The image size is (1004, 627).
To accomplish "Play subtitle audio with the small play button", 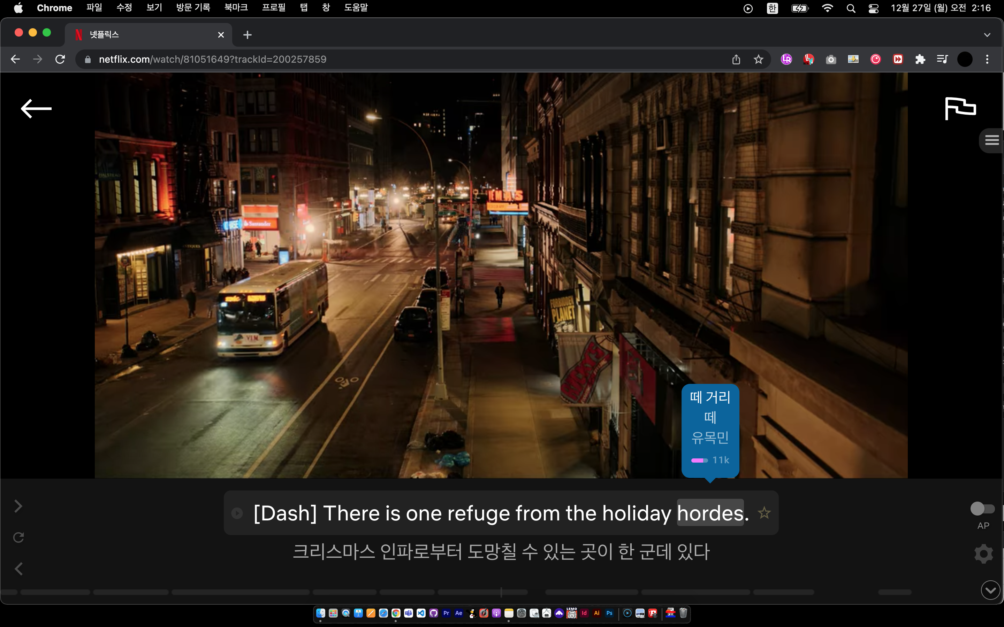I will click(237, 513).
